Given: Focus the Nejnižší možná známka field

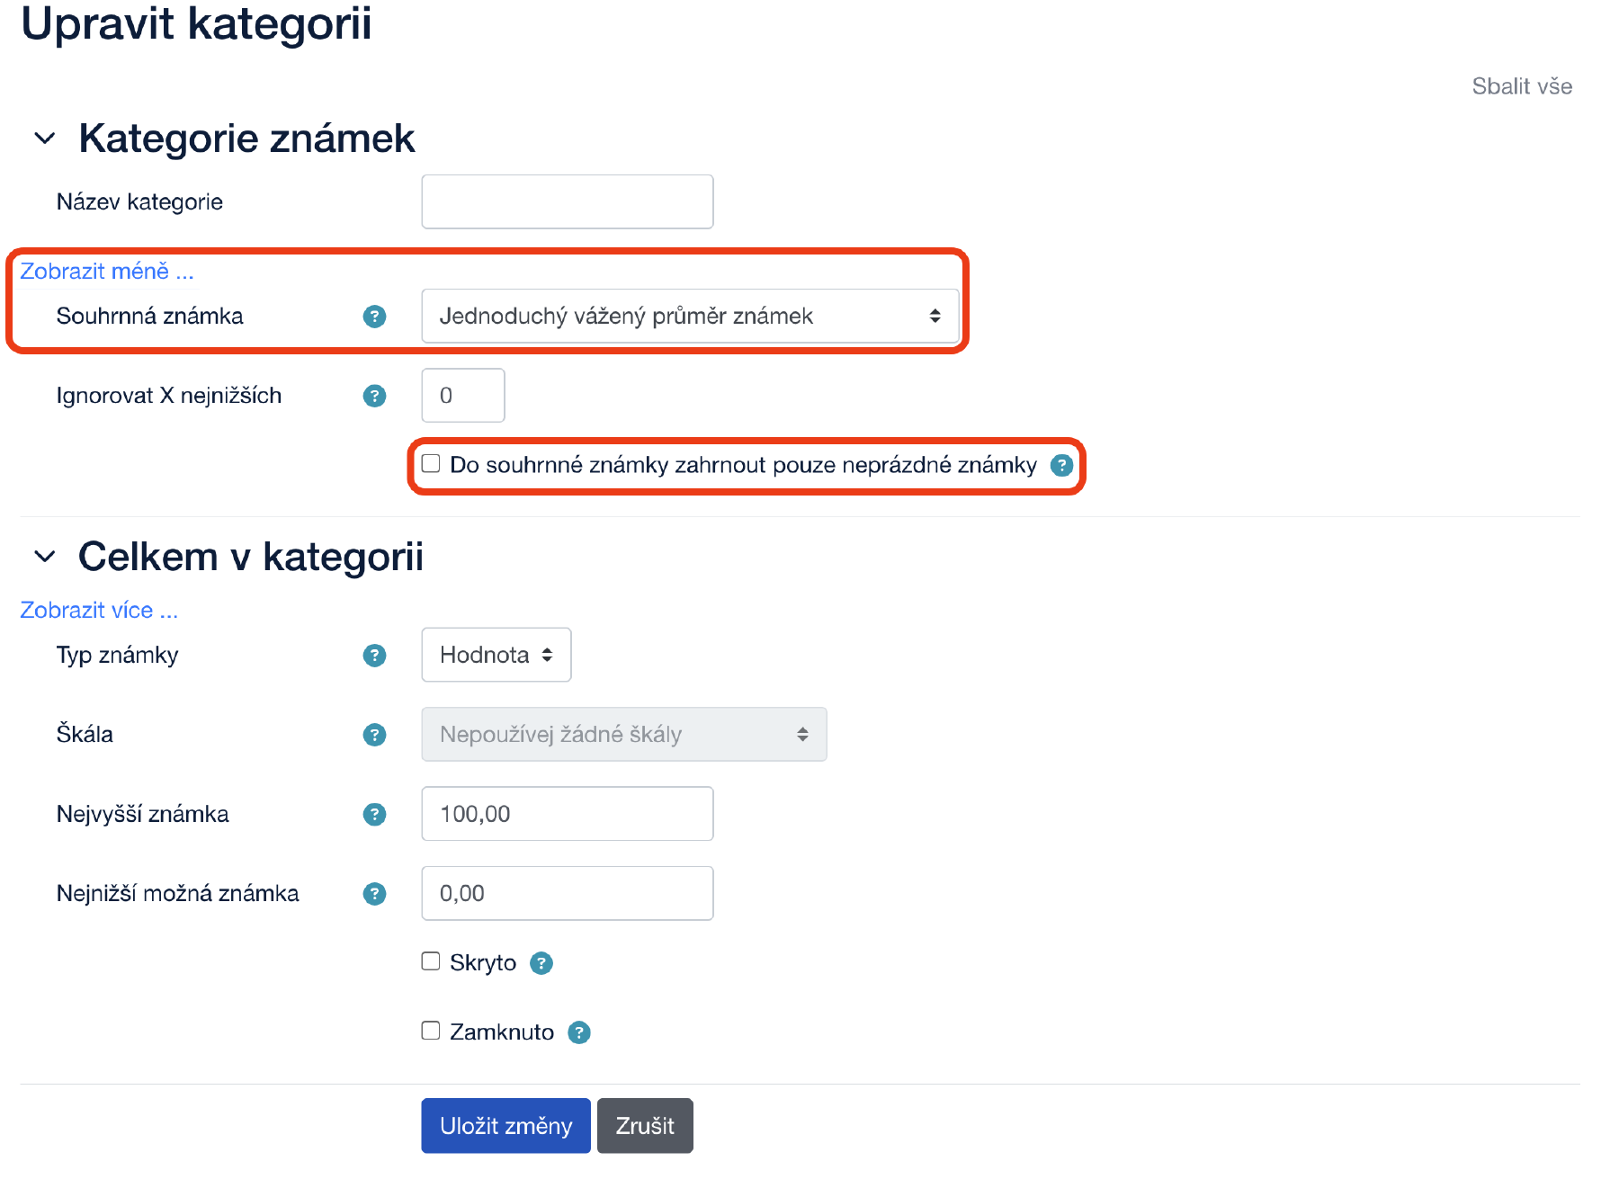Looking at the screenshot, I should [568, 893].
